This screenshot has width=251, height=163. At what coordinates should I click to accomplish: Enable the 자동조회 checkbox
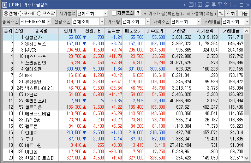click(x=114, y=13)
